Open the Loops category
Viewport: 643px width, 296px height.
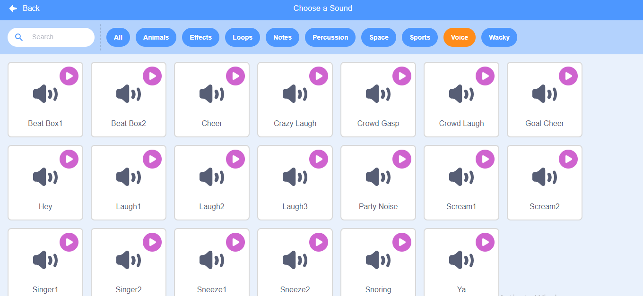pos(243,37)
